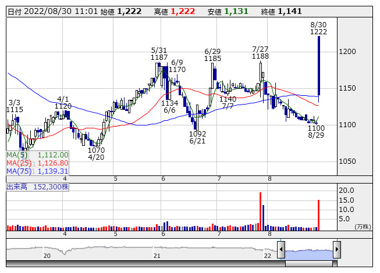Image resolution: width=380 pixels, height=273 pixels.
Task: Click the 始値 1,222 opening price
Action: click(121, 12)
